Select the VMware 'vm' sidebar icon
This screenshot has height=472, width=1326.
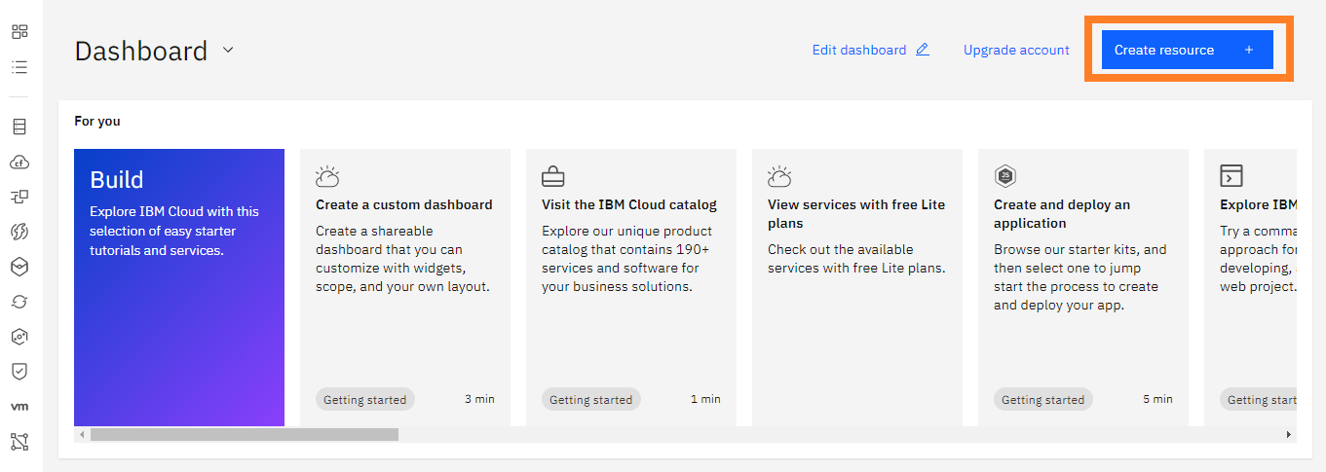[x=19, y=406]
